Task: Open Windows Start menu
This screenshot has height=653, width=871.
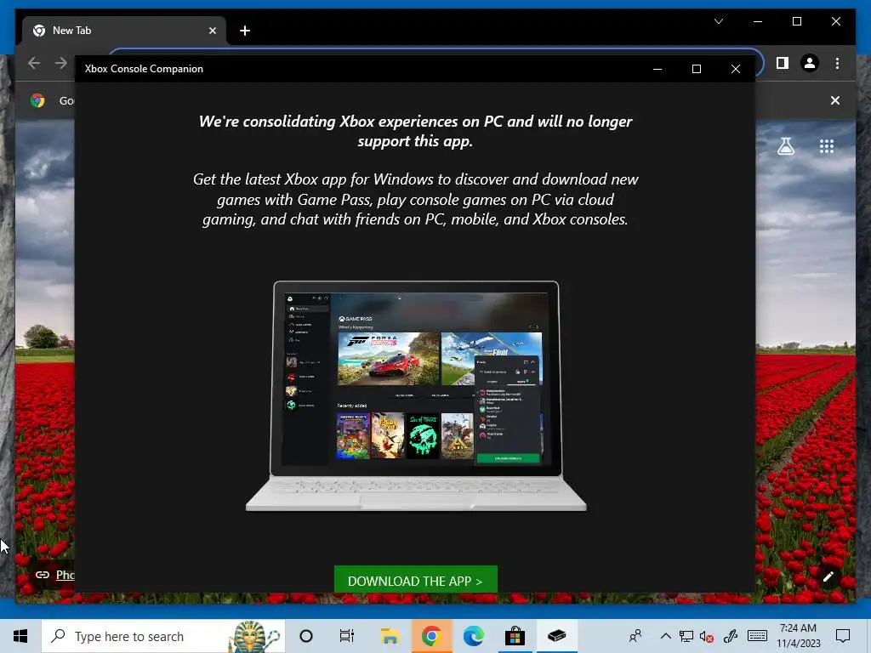Action: tap(20, 636)
